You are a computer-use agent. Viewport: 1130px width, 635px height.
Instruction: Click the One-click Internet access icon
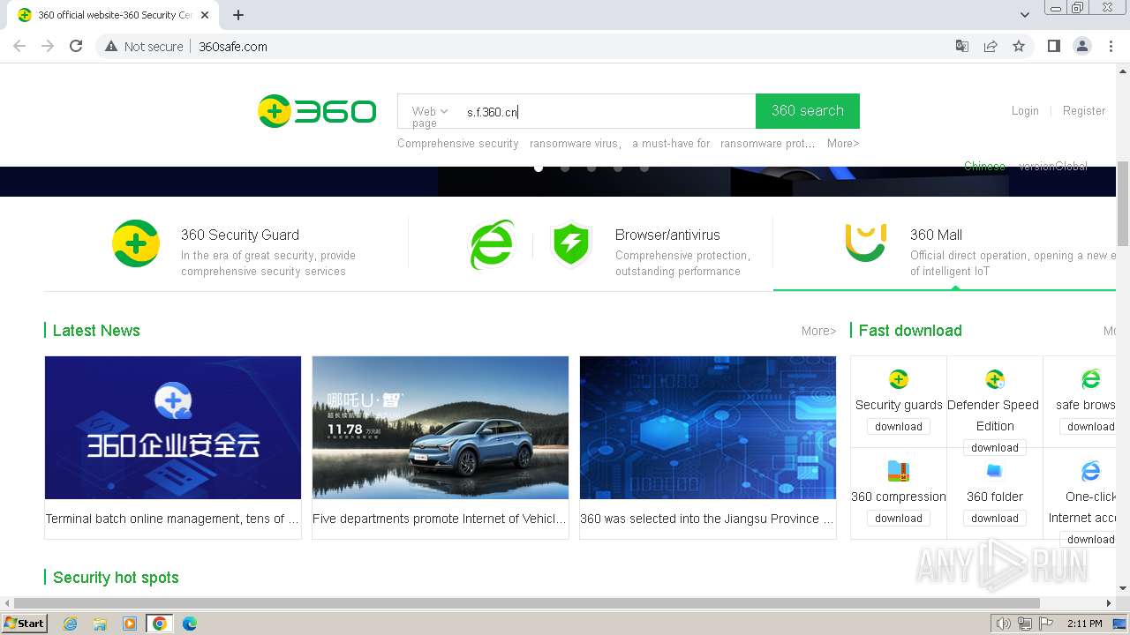point(1091,471)
